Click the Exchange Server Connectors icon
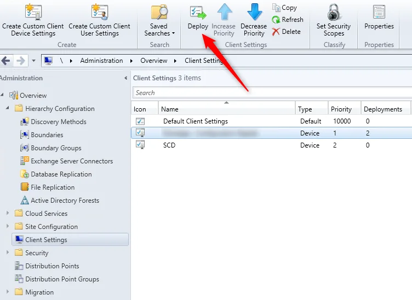 pyautogui.click(x=25, y=161)
